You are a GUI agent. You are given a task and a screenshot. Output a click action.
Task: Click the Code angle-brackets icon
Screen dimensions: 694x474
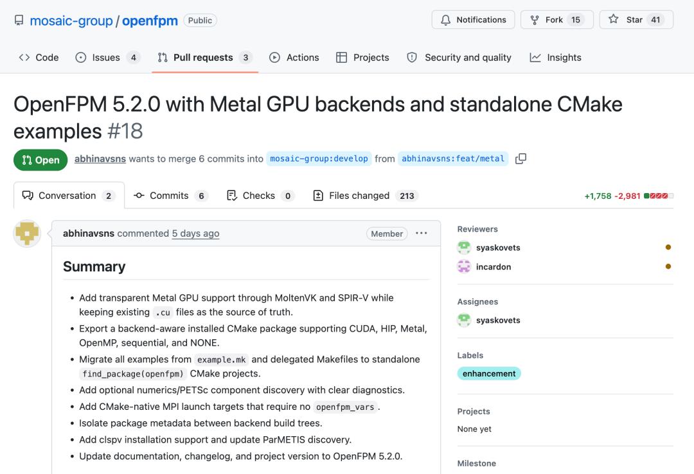coord(24,58)
